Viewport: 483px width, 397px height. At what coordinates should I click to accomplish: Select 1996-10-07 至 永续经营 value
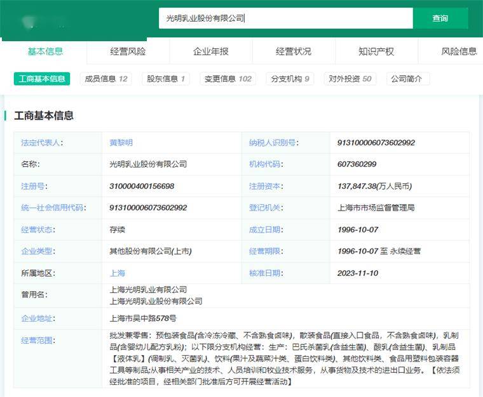click(x=379, y=251)
